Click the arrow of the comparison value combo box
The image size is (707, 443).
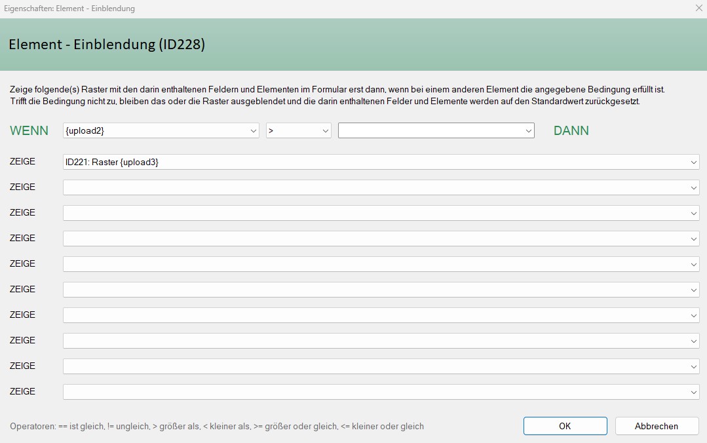click(x=528, y=130)
